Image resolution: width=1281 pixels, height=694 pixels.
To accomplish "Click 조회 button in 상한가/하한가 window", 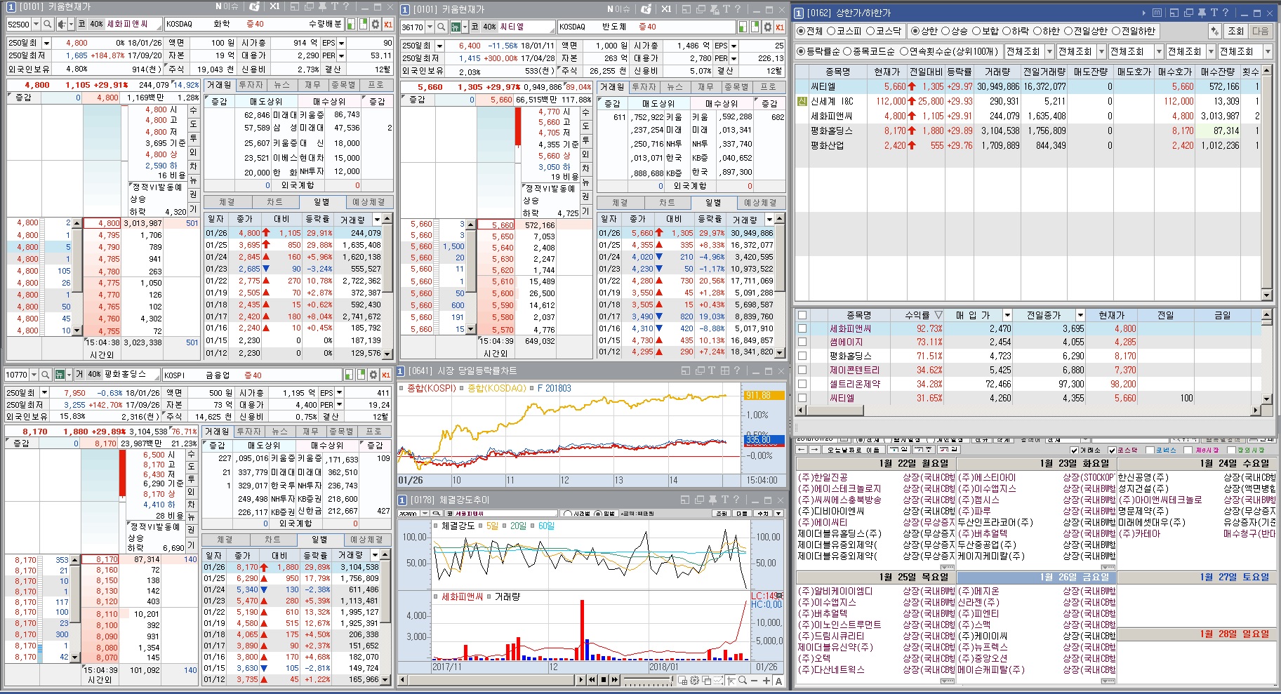I will pos(1235,31).
